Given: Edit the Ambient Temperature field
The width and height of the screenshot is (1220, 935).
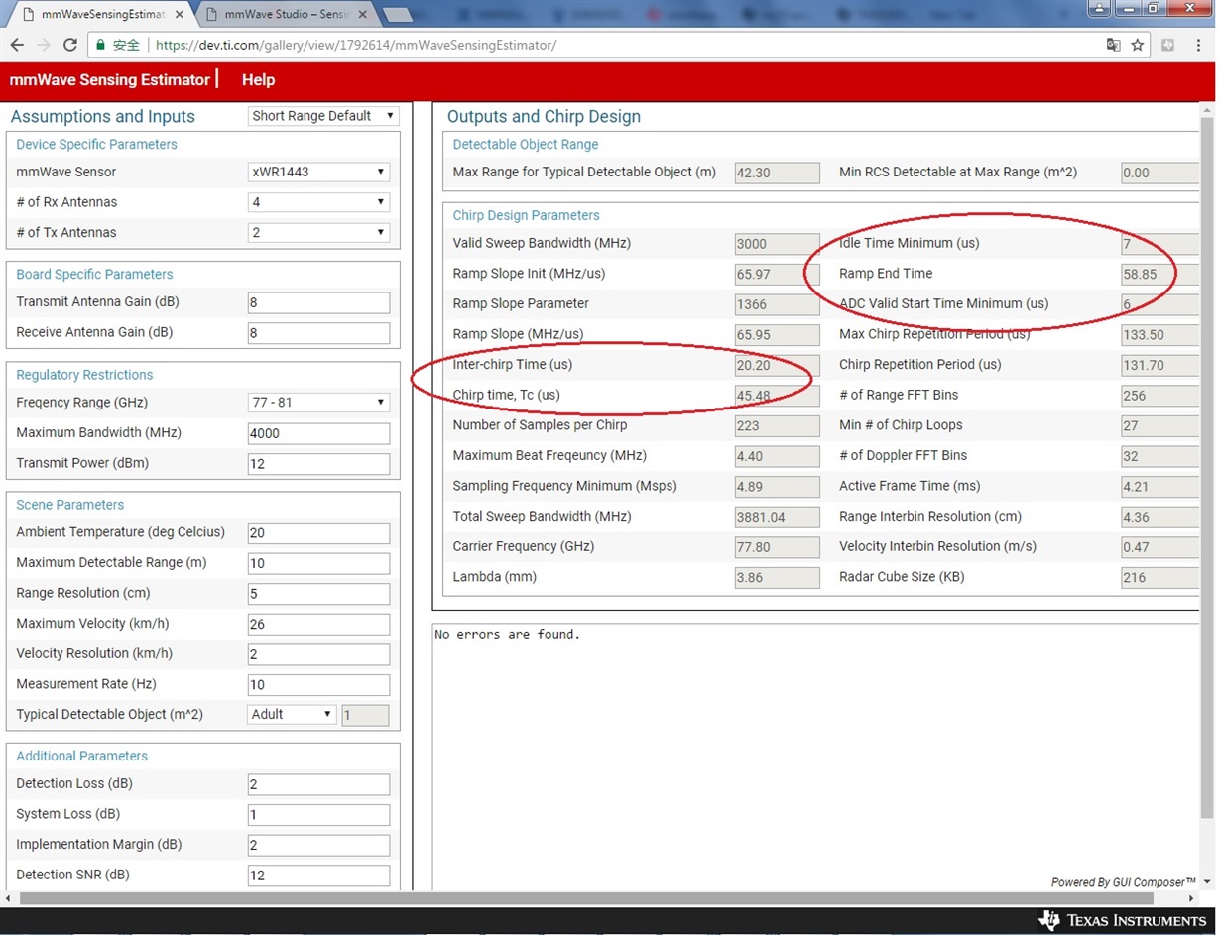Looking at the screenshot, I should pos(318,533).
